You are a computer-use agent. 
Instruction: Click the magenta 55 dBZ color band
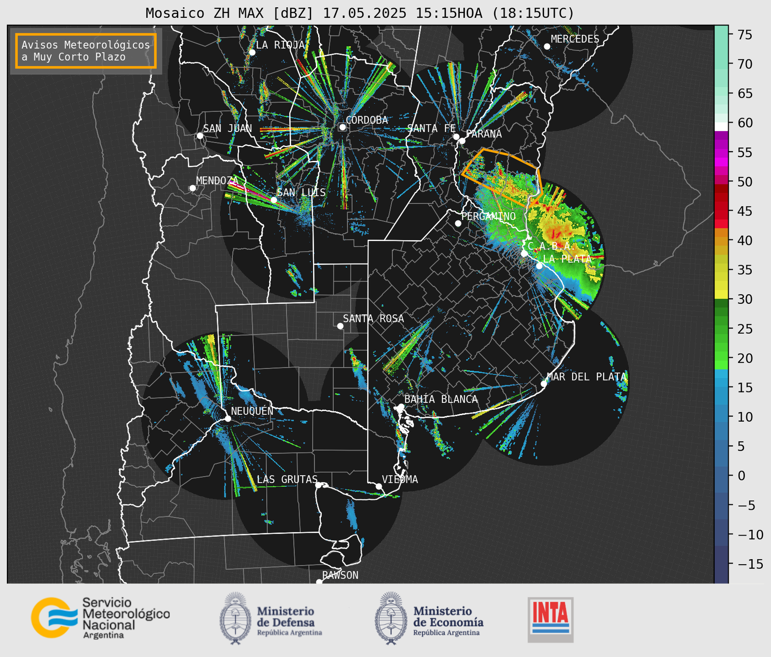[x=721, y=153]
